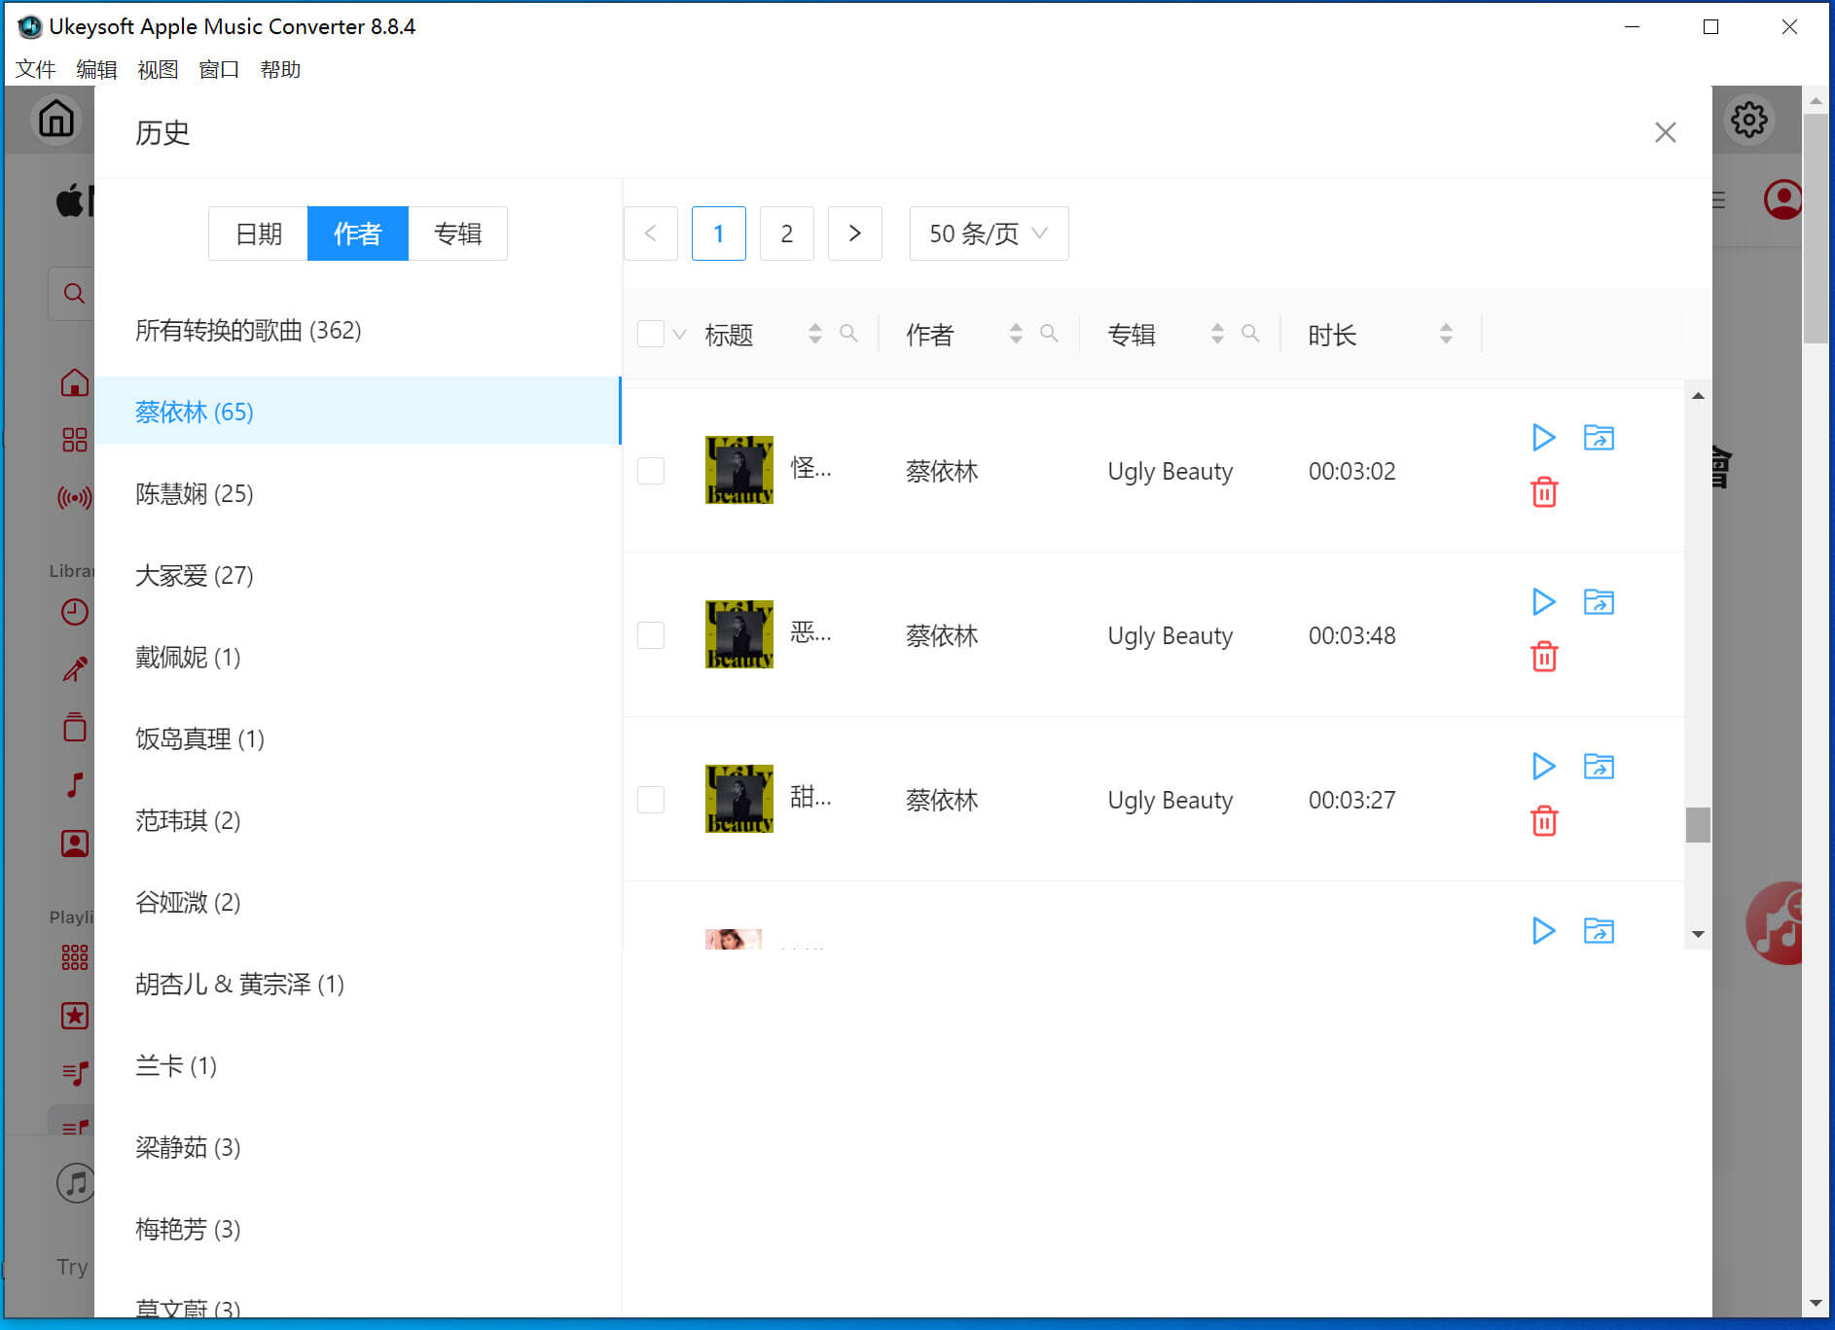Screen dimensions: 1835x1330
Task: Search within the 专辑 column
Action: click(x=1250, y=334)
